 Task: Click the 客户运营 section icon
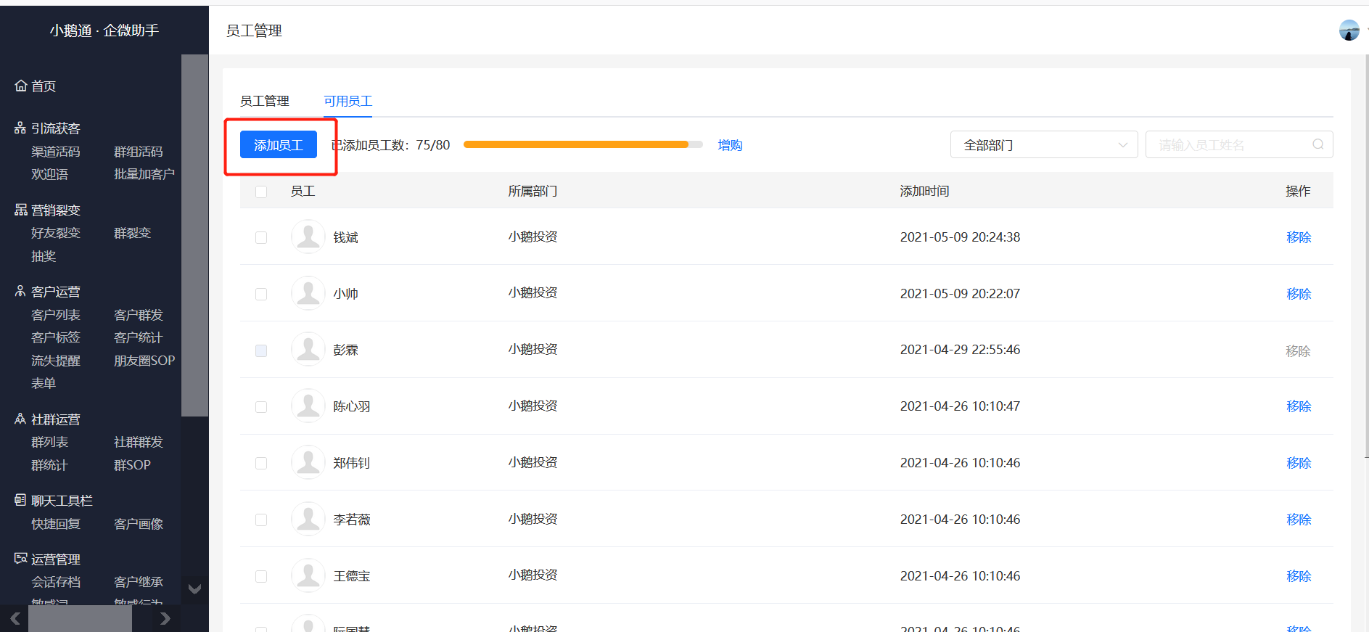click(20, 291)
